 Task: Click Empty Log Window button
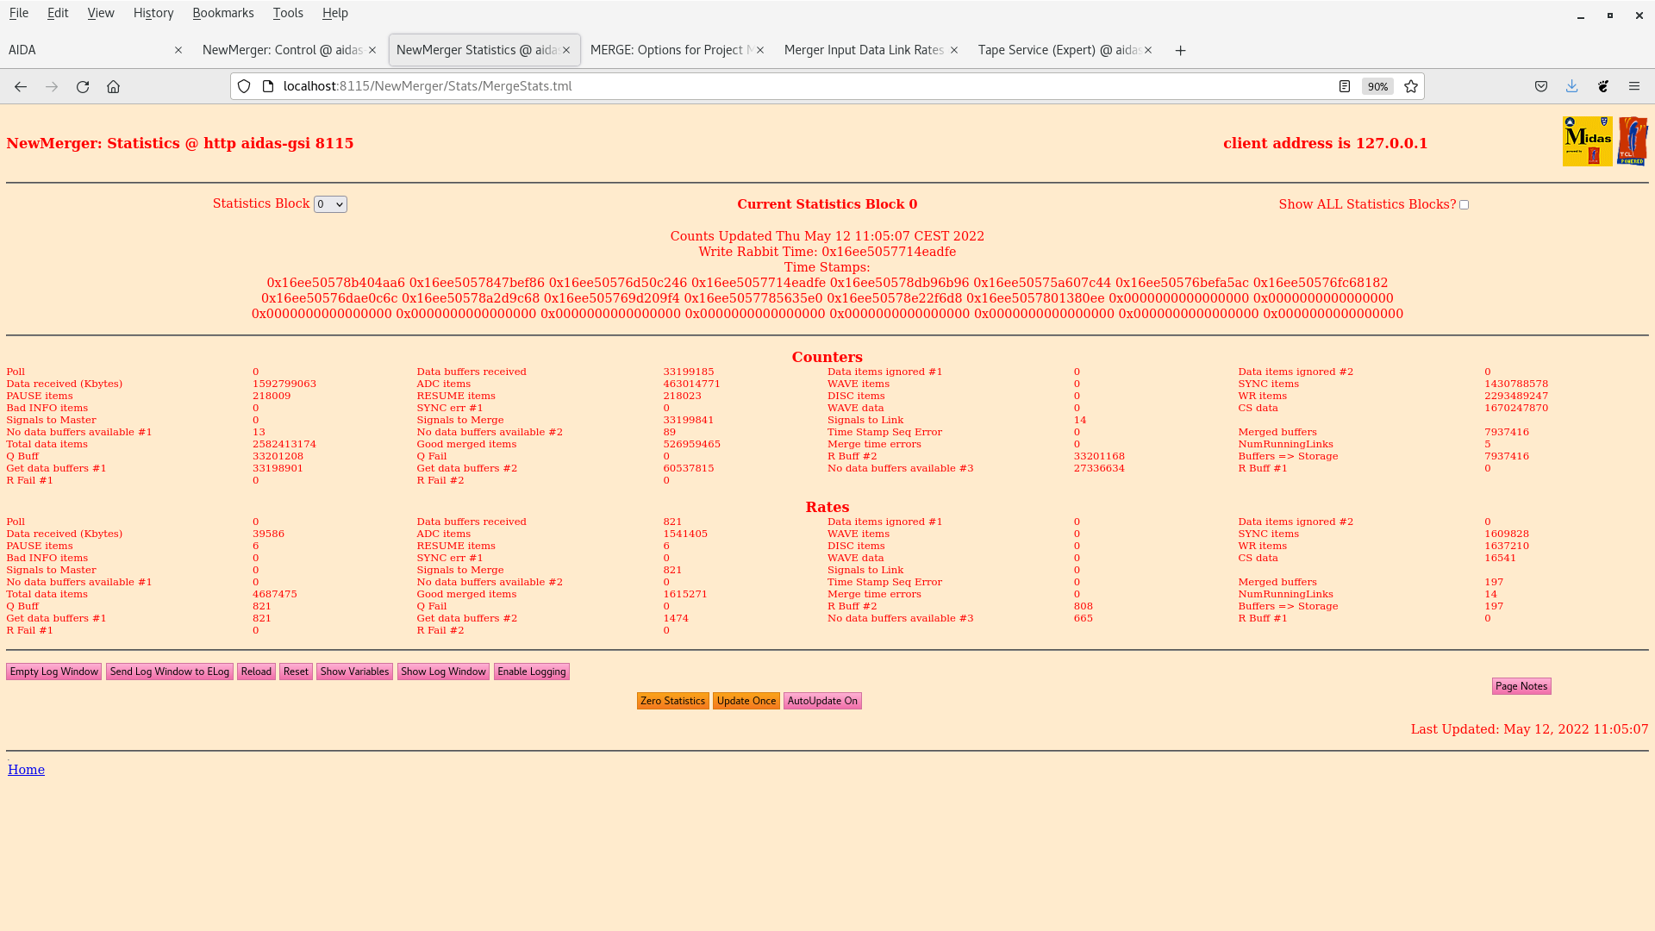(x=53, y=672)
